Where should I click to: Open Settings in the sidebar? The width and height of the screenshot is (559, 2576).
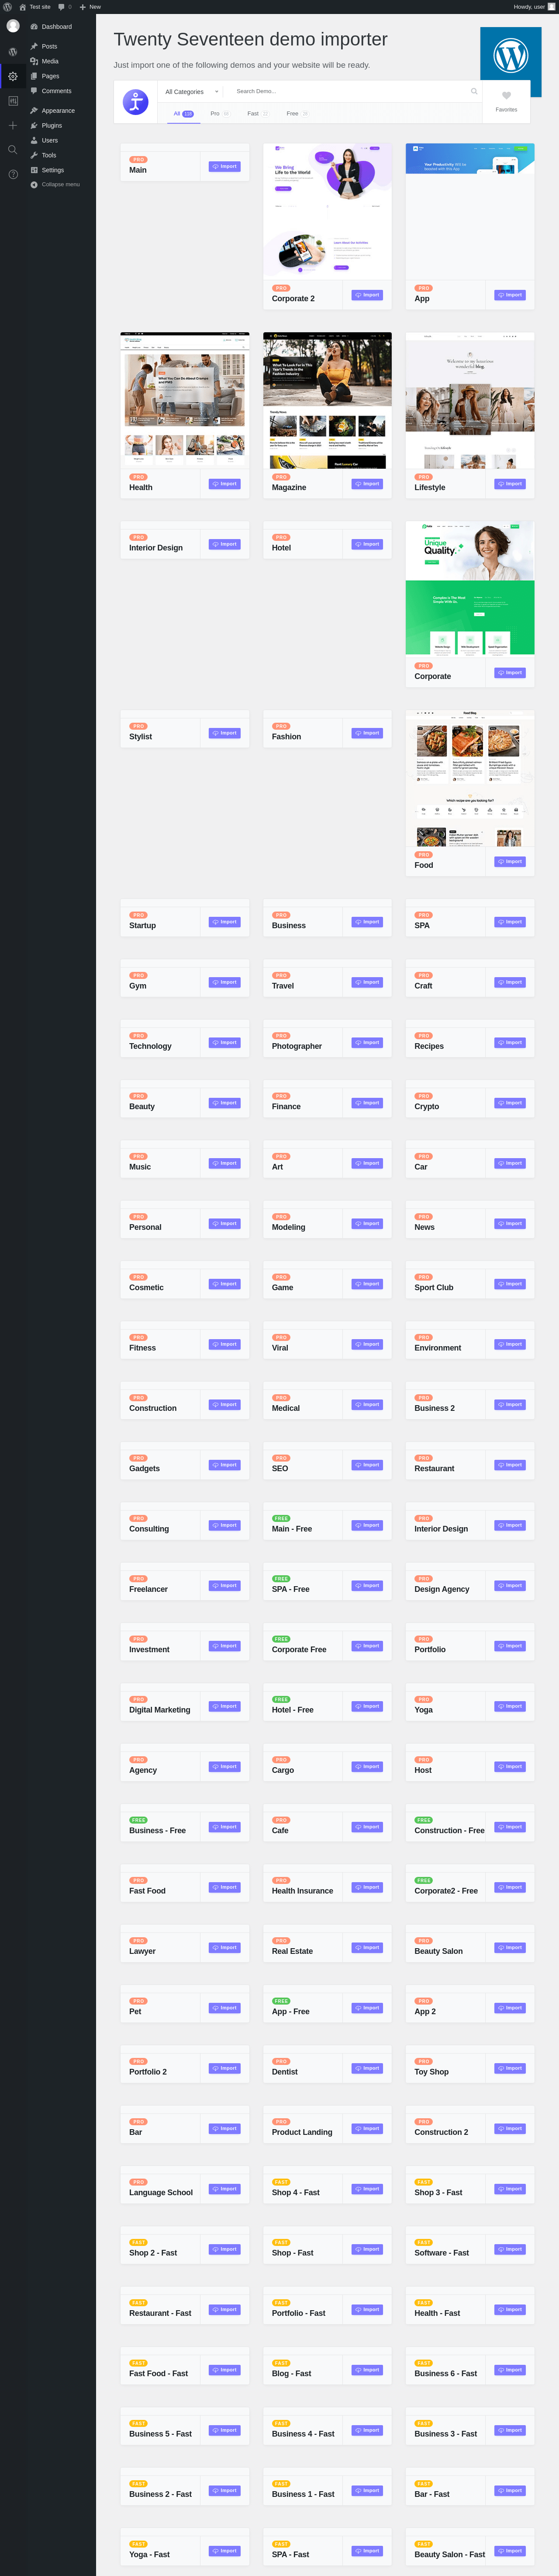point(52,170)
